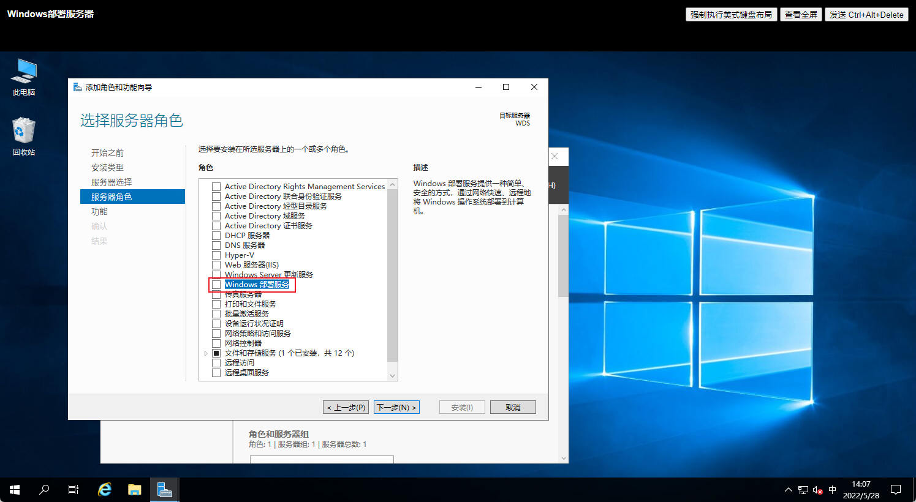Image resolution: width=916 pixels, height=502 pixels.
Task: Go to 开始之前 wizard step
Action: click(107, 152)
